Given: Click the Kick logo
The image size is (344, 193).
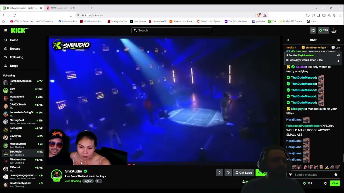Looking at the screenshot, I should (20, 30).
